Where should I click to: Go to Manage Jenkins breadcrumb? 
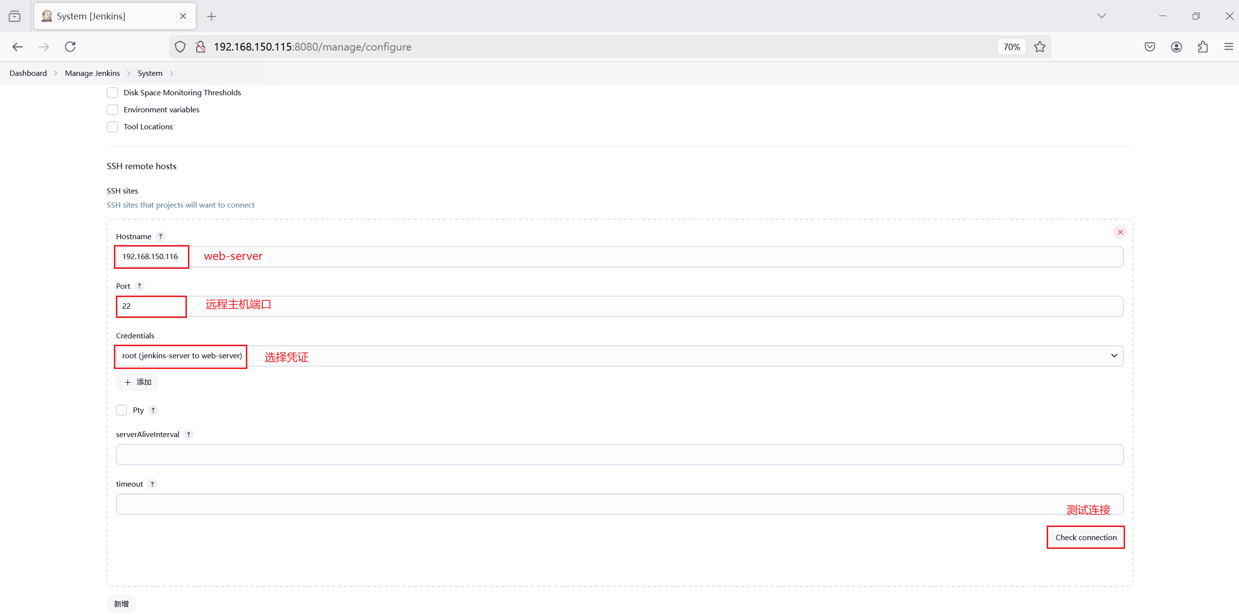click(x=92, y=73)
